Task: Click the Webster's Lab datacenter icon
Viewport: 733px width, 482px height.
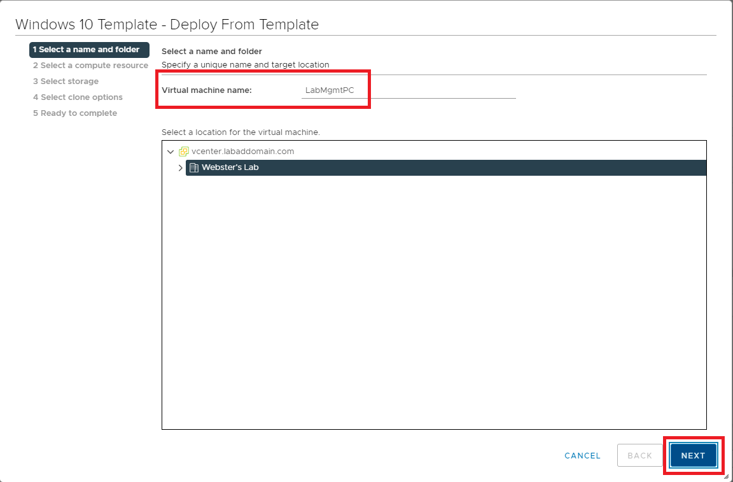Action: (x=194, y=167)
